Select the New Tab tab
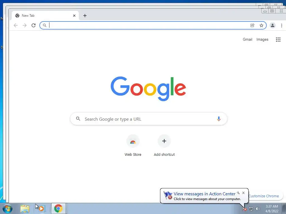Viewport: 286px width, 214px height. [x=45, y=16]
